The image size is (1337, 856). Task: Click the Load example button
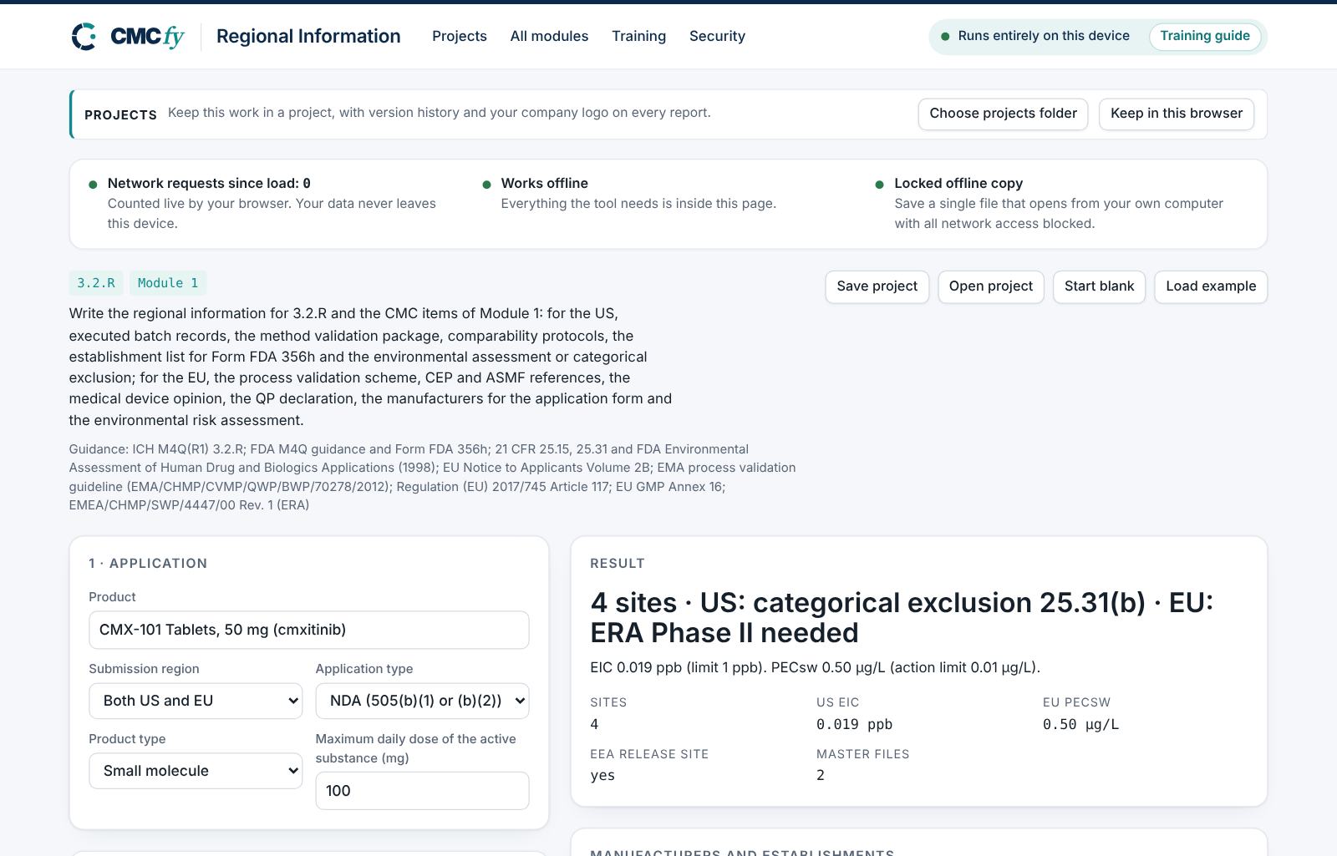click(x=1211, y=286)
